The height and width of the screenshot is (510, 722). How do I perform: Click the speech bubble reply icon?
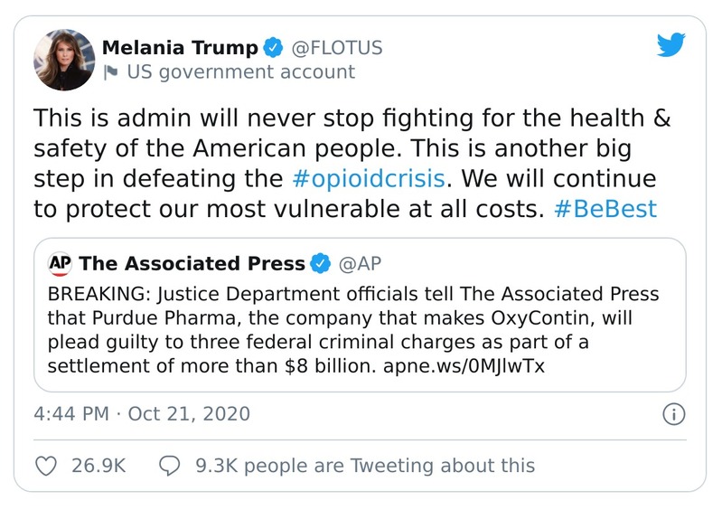point(169,466)
